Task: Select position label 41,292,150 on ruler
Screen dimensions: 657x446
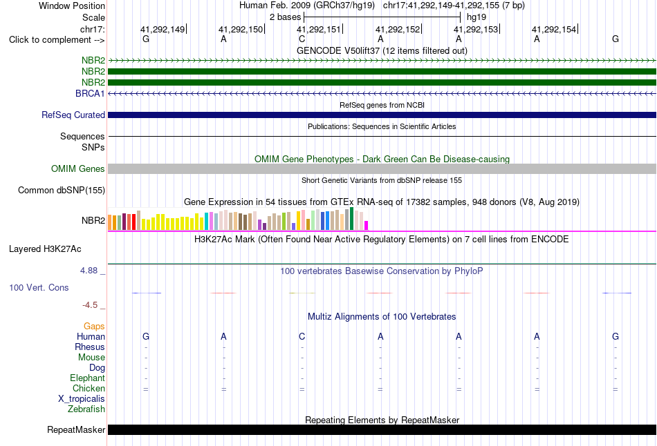Action: 241,29
